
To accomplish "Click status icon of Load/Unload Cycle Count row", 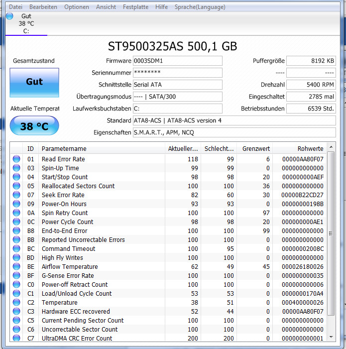I will point(16,293).
